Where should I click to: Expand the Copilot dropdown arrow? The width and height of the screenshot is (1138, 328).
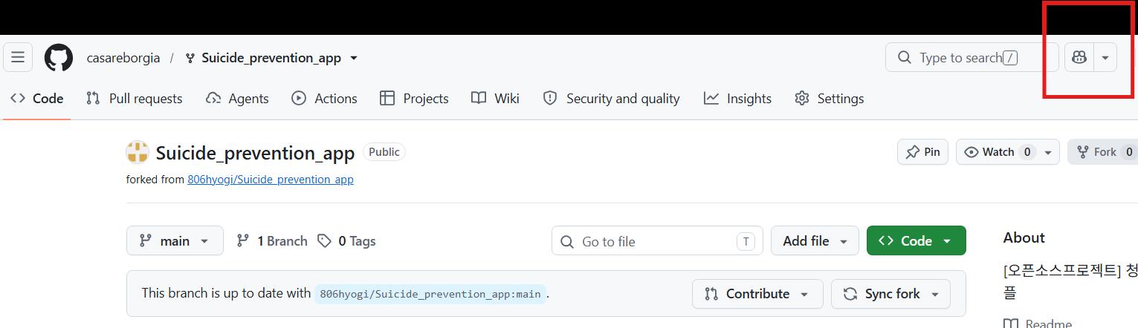click(x=1105, y=57)
